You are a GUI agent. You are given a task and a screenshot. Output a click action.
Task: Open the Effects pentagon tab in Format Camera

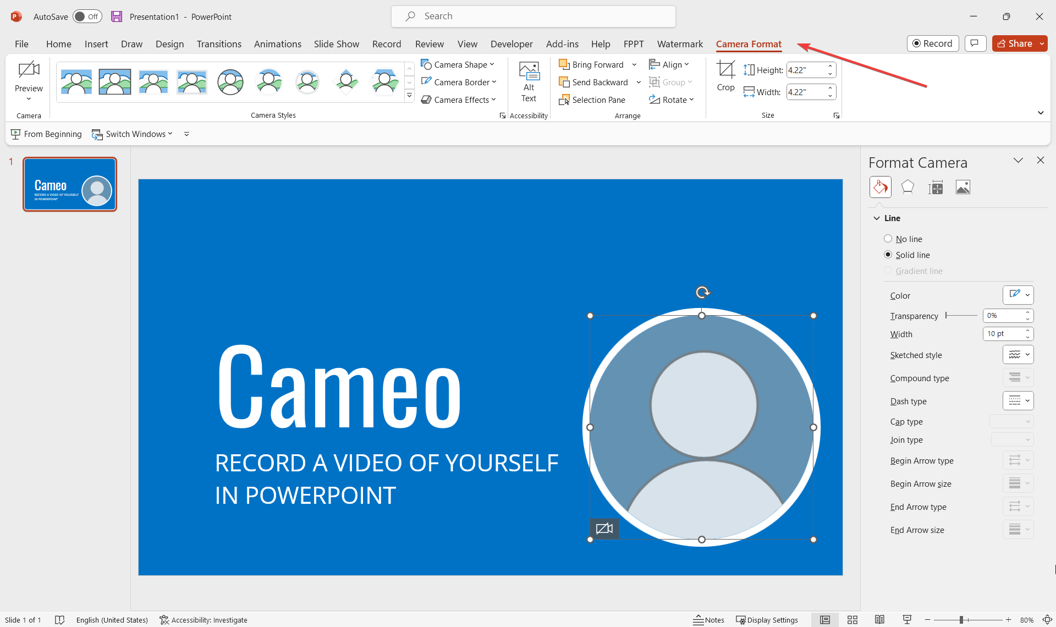click(x=908, y=188)
